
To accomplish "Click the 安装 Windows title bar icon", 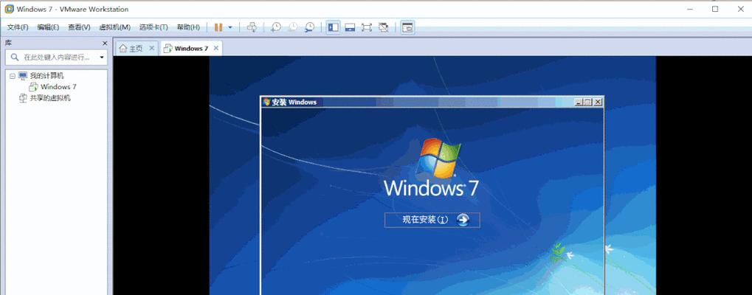I will point(266,102).
